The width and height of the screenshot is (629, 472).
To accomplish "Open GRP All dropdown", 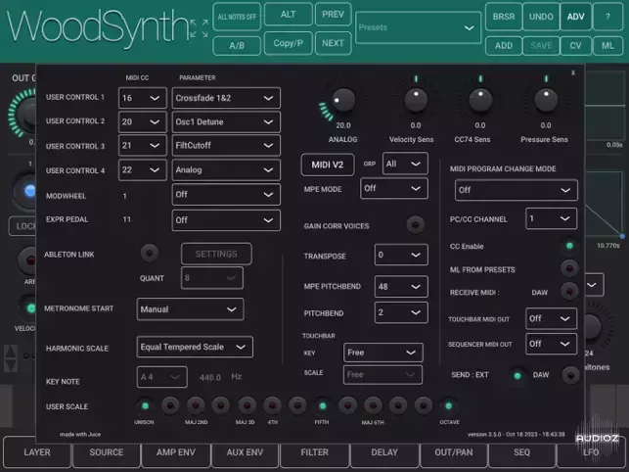I will click(405, 164).
